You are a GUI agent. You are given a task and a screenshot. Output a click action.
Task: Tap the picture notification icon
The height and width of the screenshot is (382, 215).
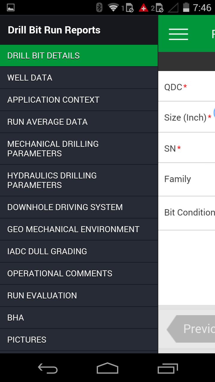11,7
